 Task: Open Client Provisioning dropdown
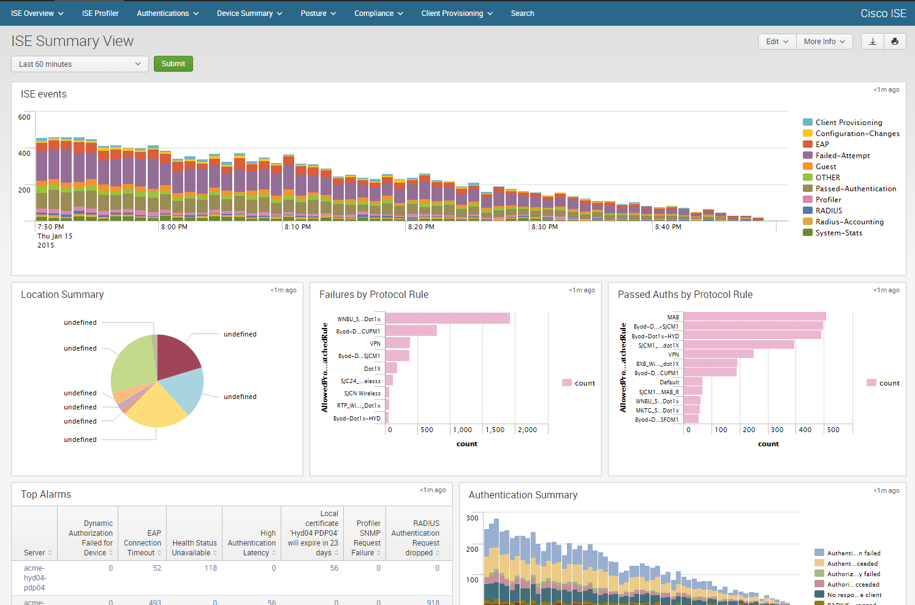457,13
